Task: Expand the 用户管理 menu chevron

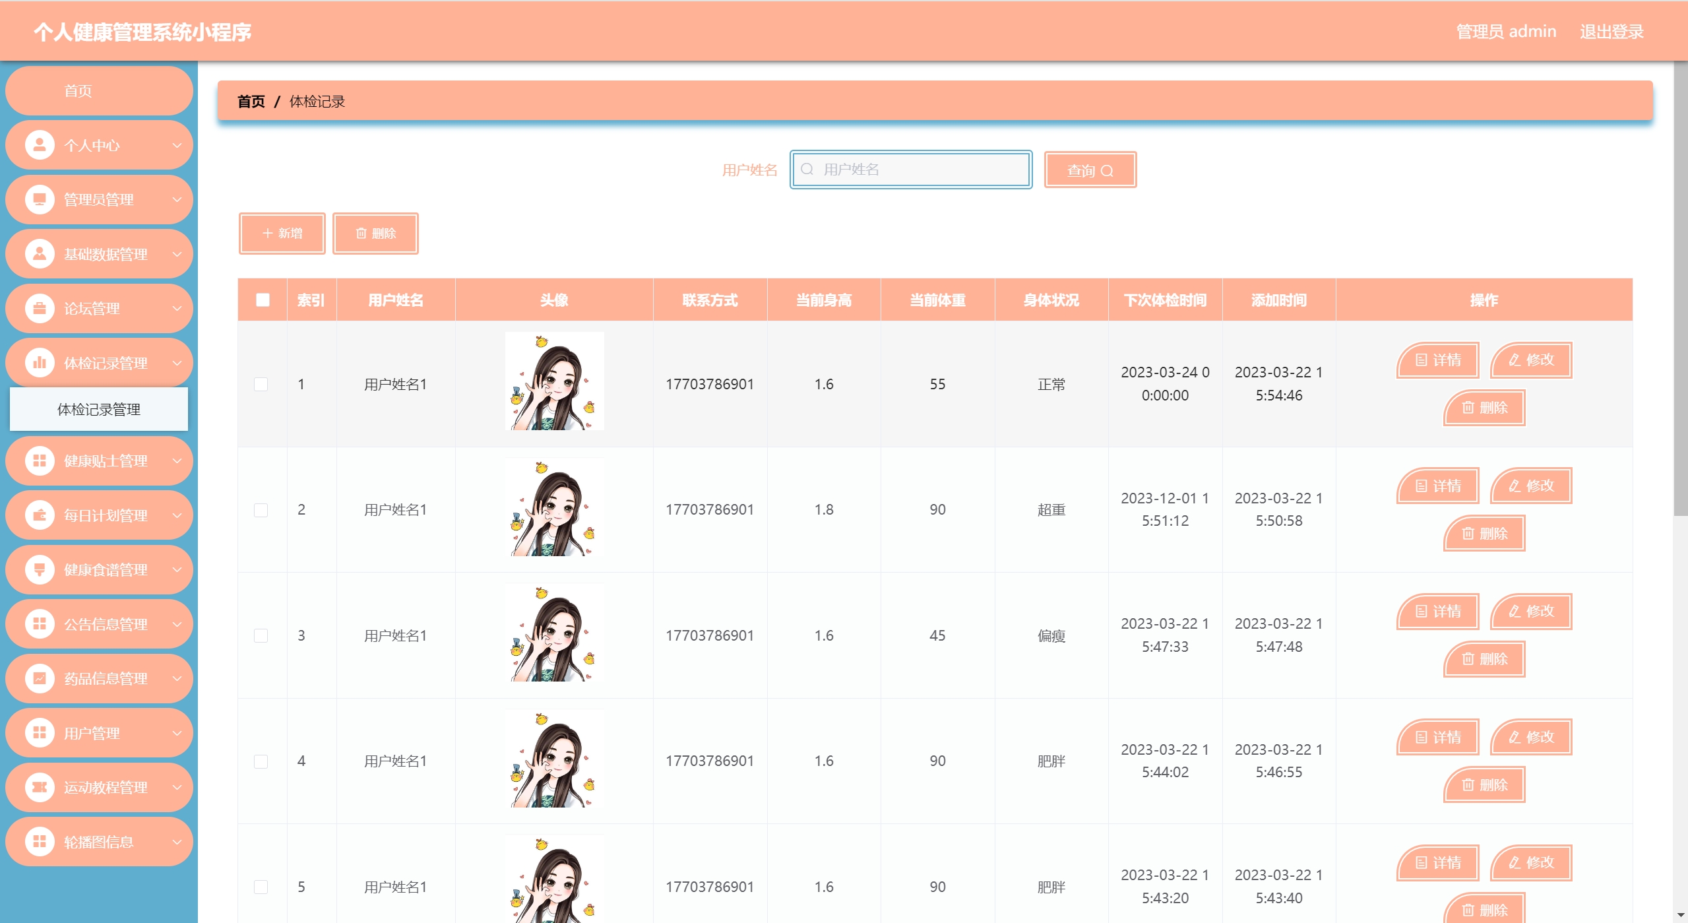Action: tap(177, 733)
